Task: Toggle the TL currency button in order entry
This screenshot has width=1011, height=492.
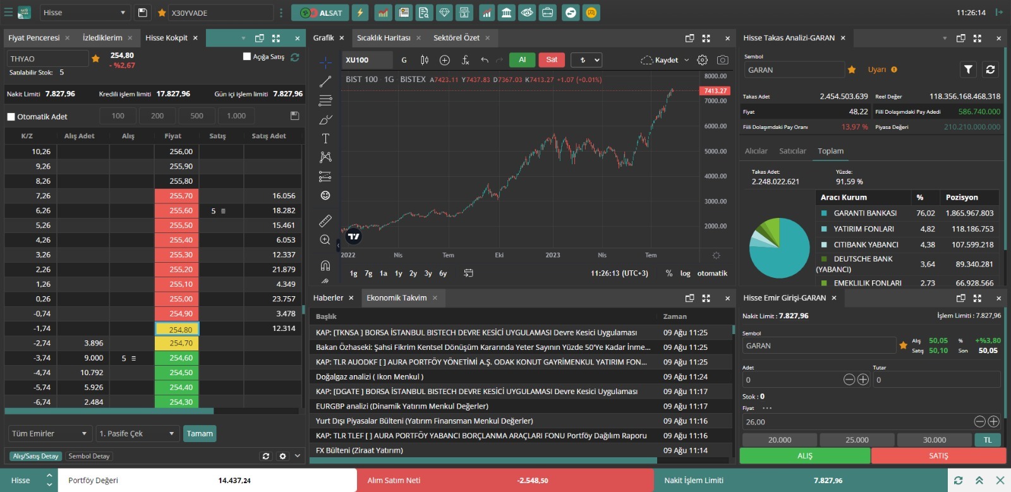Action: tap(988, 440)
